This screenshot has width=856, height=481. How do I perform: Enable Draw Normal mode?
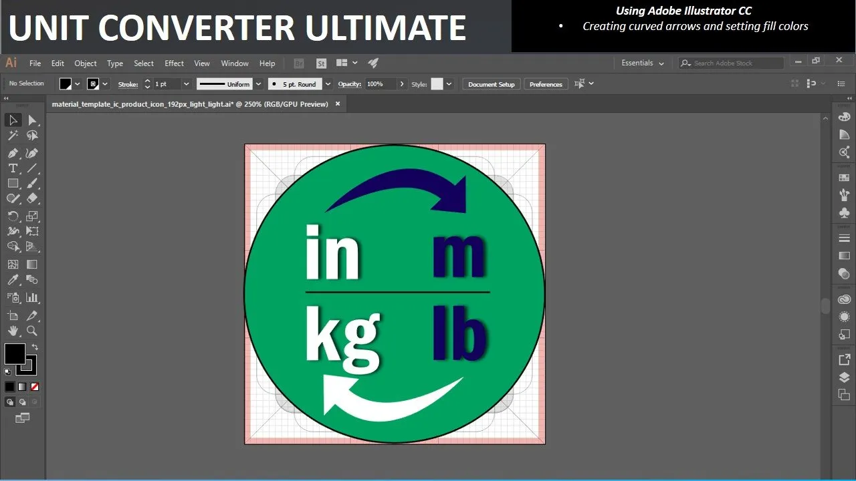10,402
